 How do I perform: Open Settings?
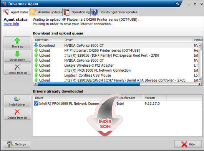[x=17, y=144]
